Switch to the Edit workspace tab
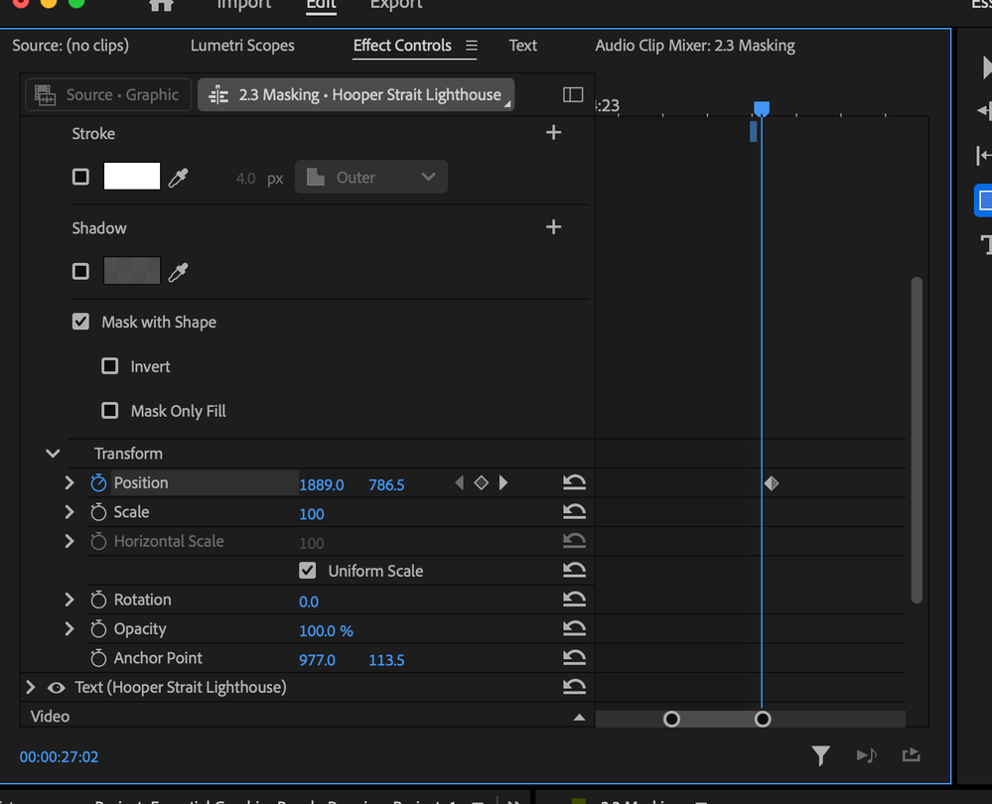The height and width of the screenshot is (804, 992). coord(321,5)
